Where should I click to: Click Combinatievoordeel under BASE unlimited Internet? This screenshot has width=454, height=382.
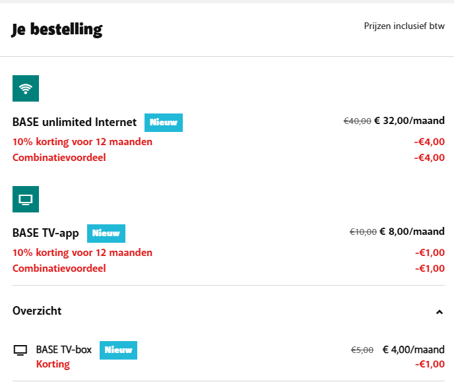coord(59,157)
